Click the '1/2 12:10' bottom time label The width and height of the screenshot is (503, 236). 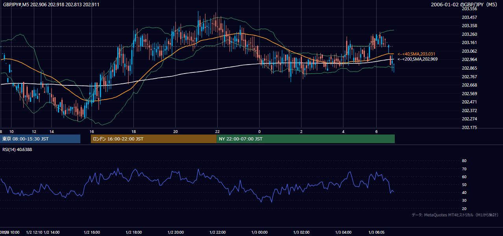pyautogui.click(x=34, y=232)
